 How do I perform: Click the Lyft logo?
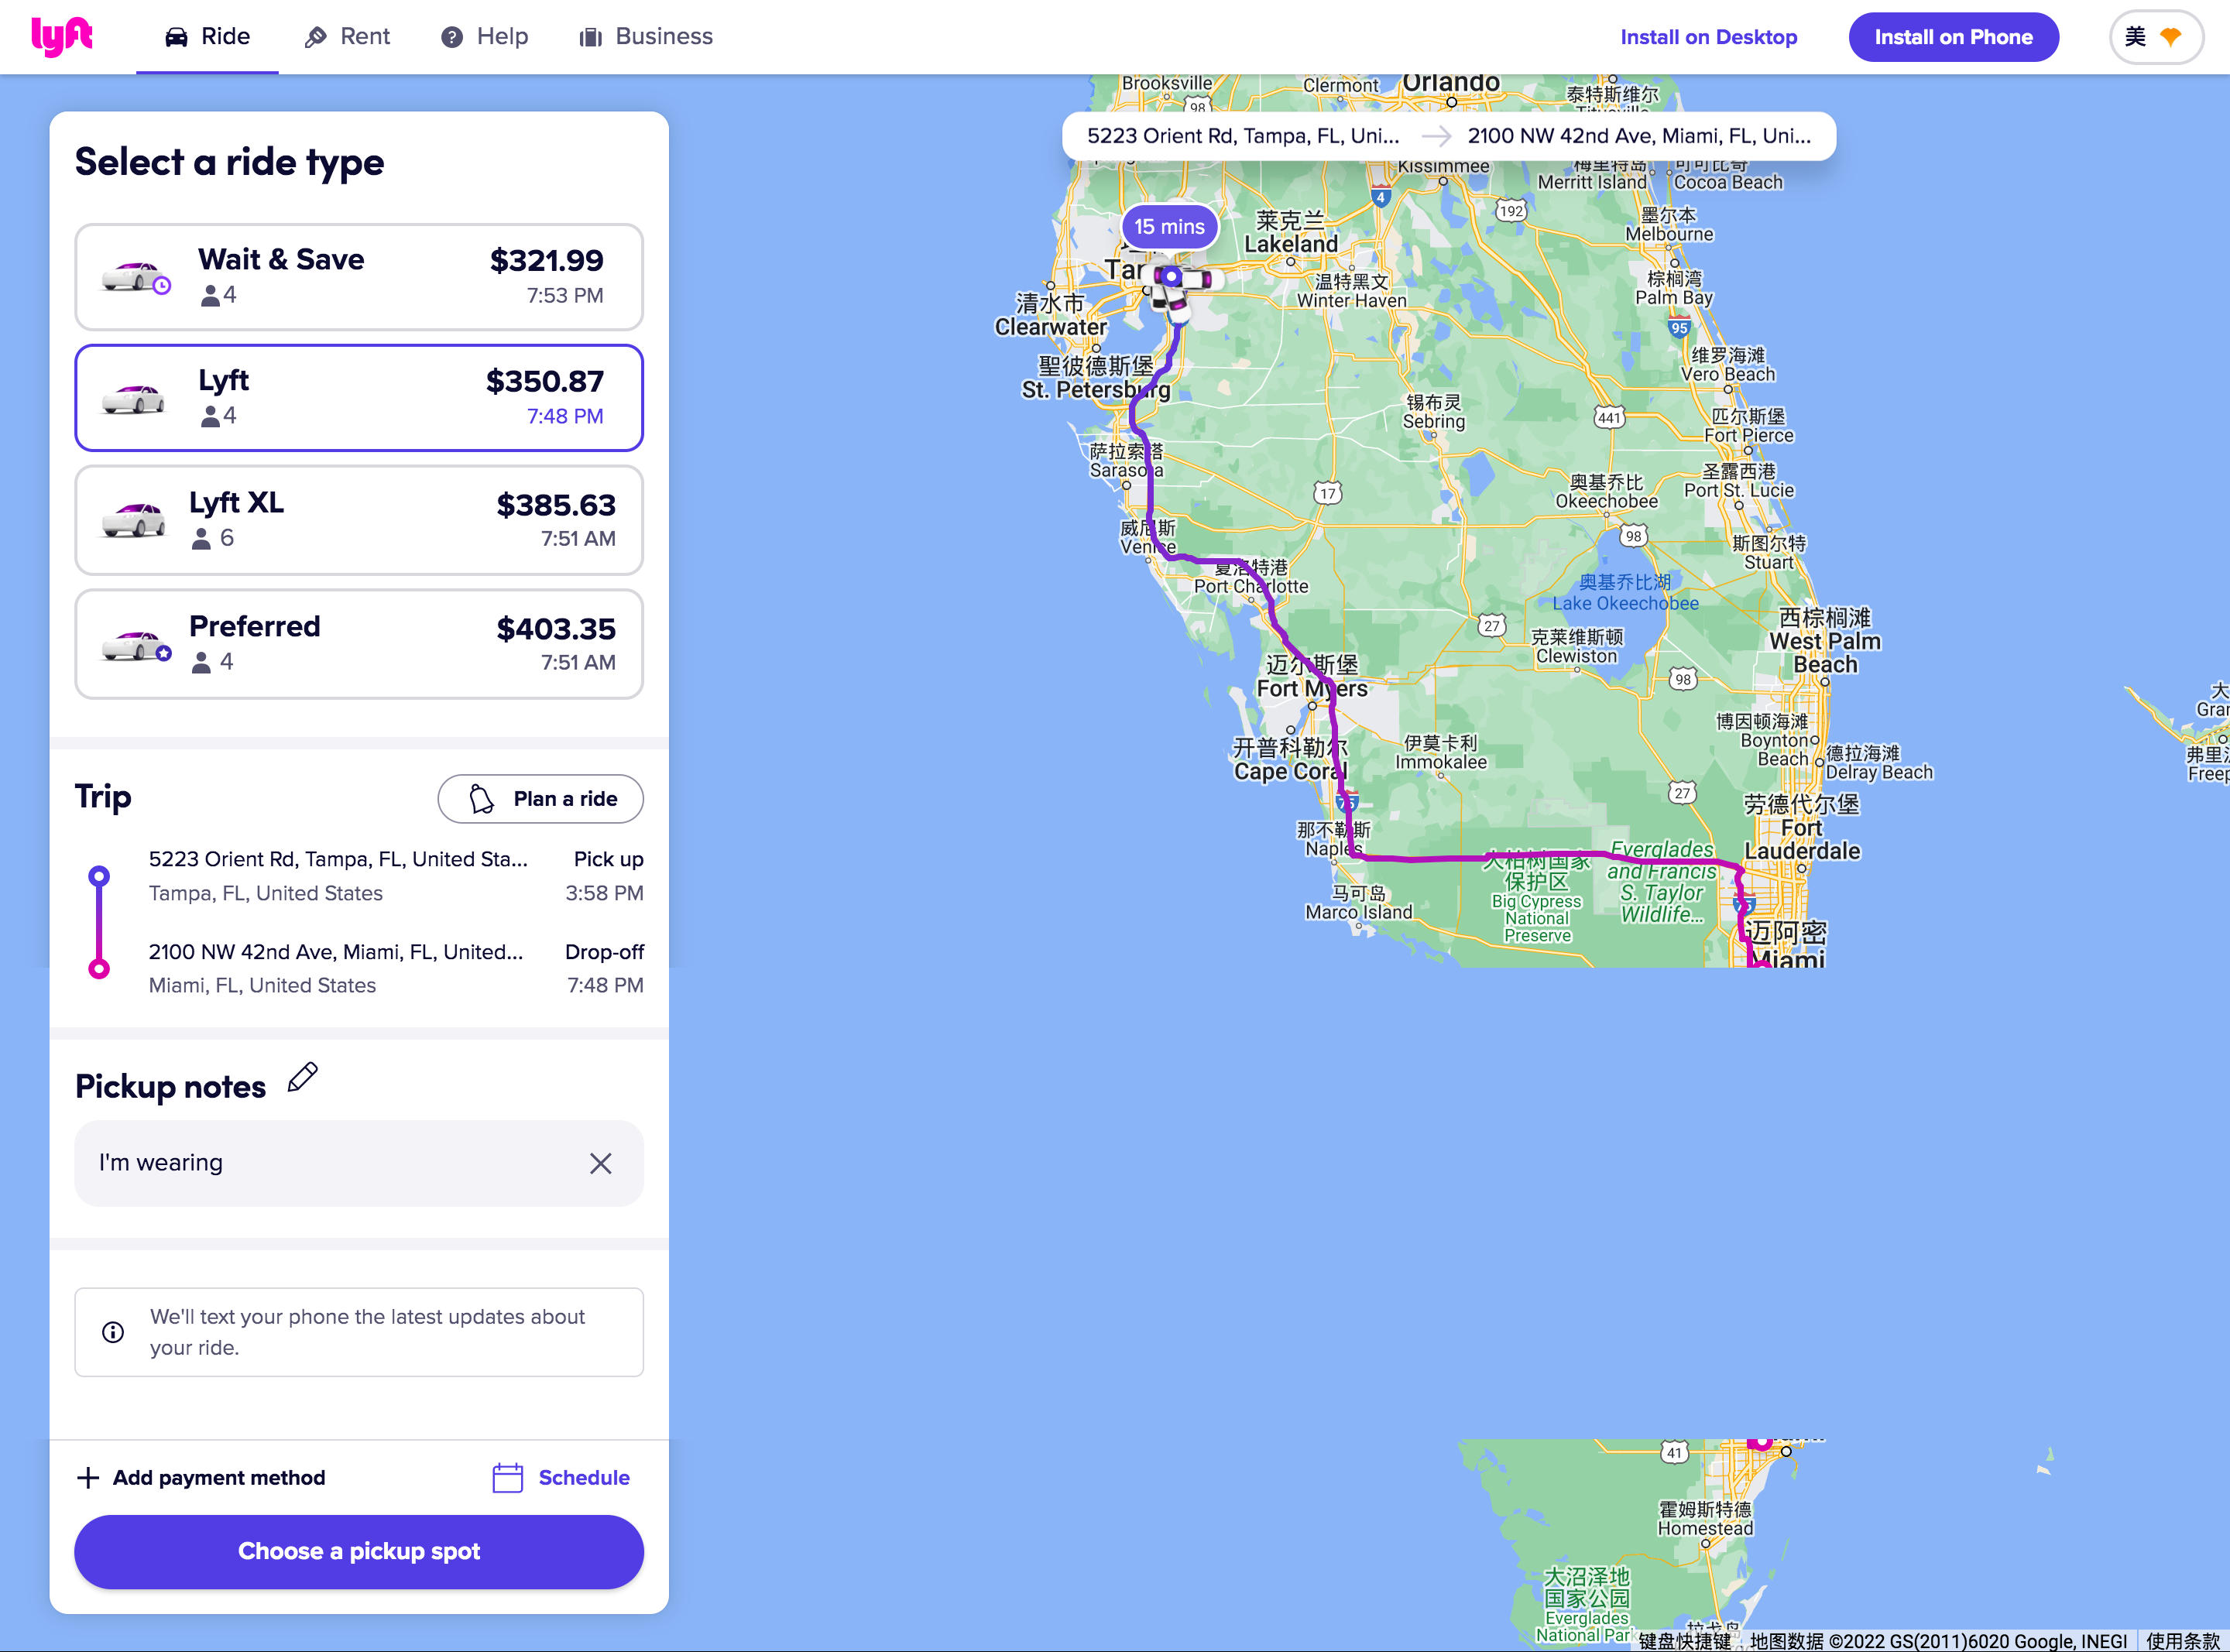click(62, 37)
